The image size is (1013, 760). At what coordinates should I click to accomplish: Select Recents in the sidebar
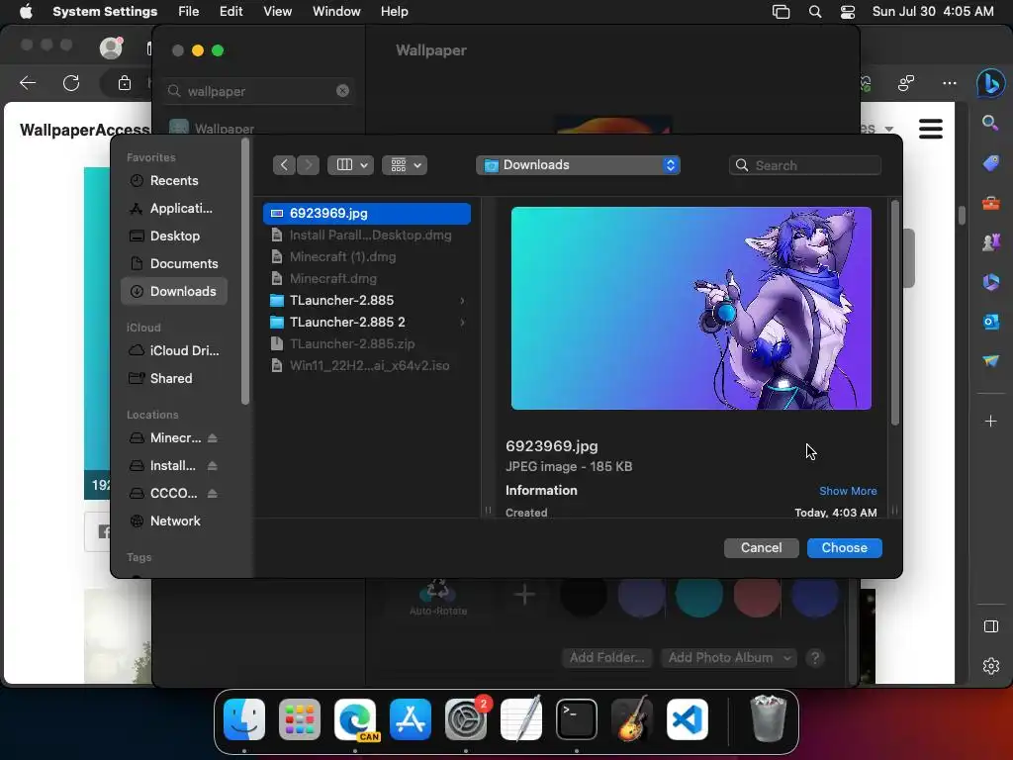coord(174,181)
